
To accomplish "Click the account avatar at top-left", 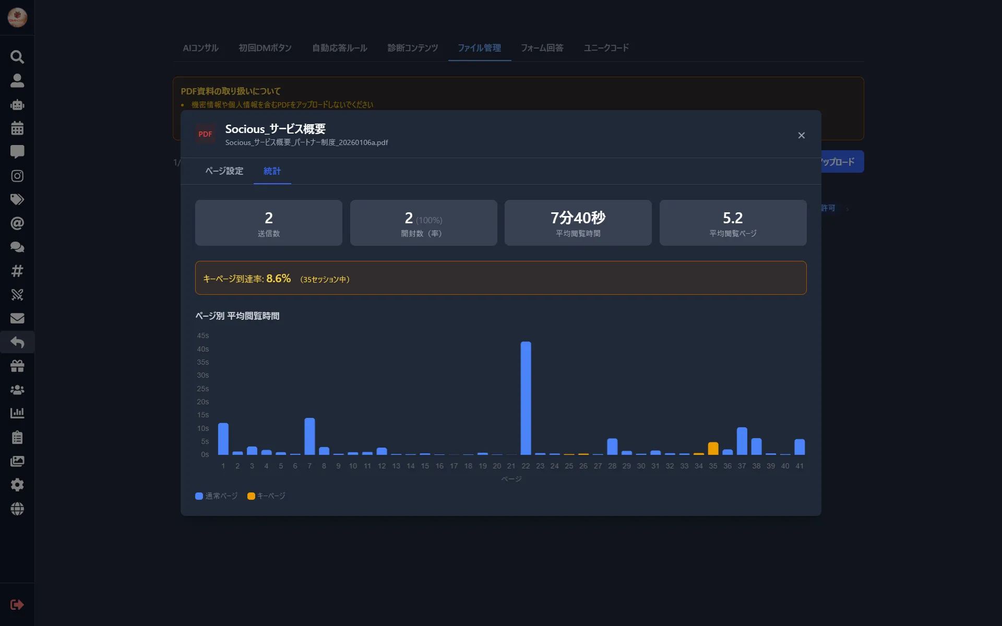I will [17, 17].
